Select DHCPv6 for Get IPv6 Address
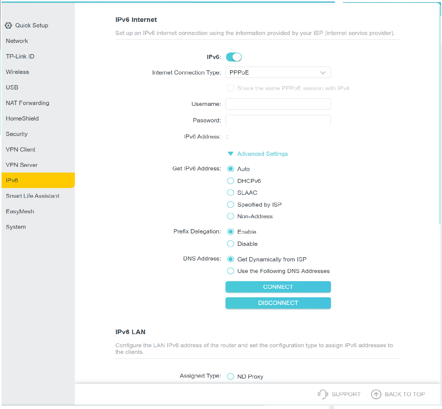The image size is (442, 409). point(231,181)
